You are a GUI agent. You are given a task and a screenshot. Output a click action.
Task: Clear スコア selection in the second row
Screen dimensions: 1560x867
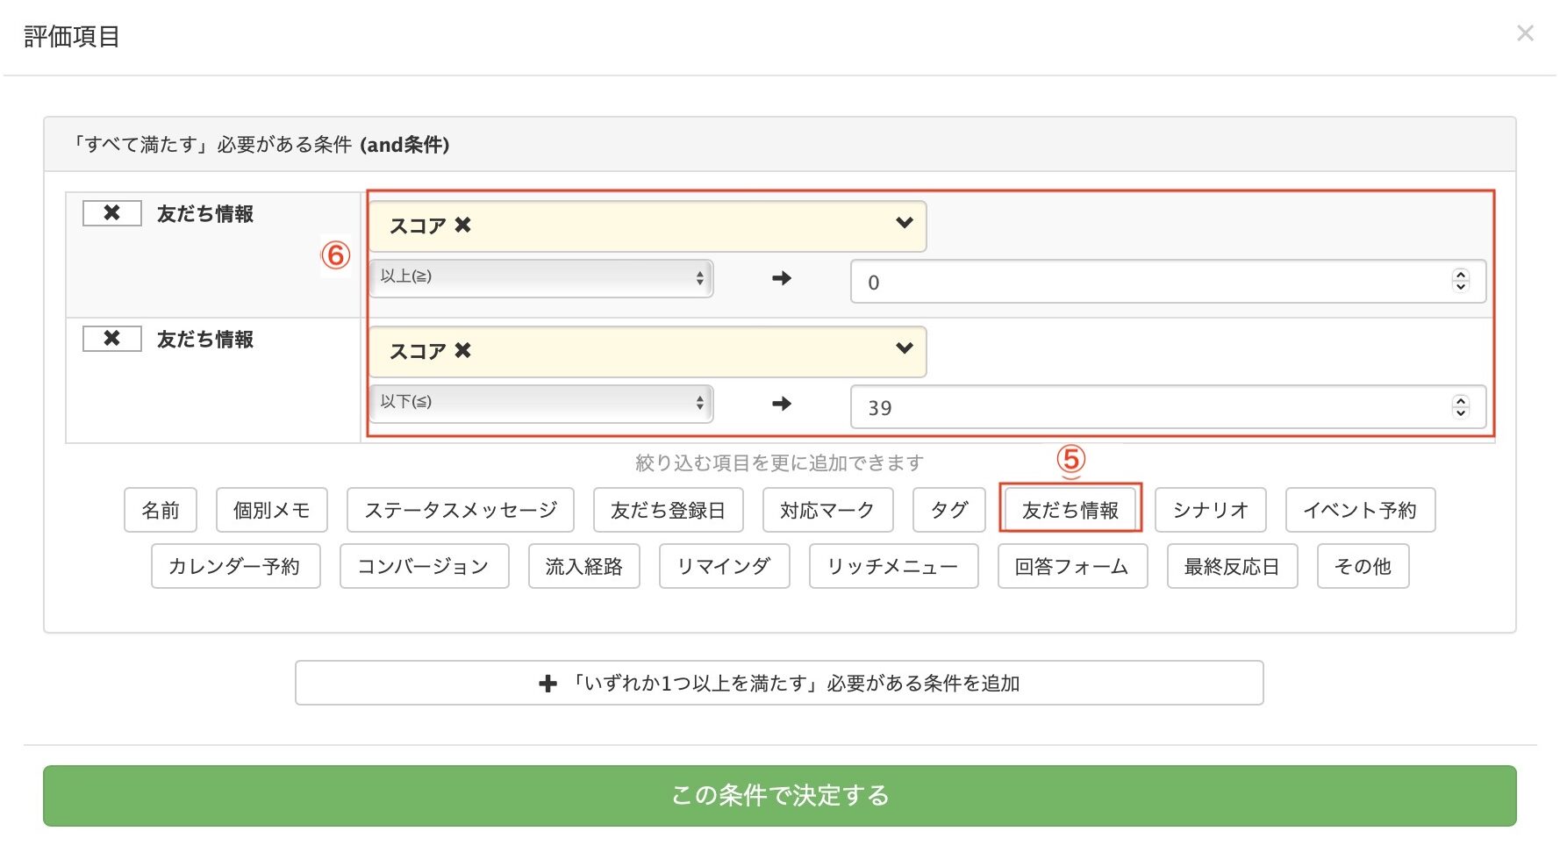point(463,351)
